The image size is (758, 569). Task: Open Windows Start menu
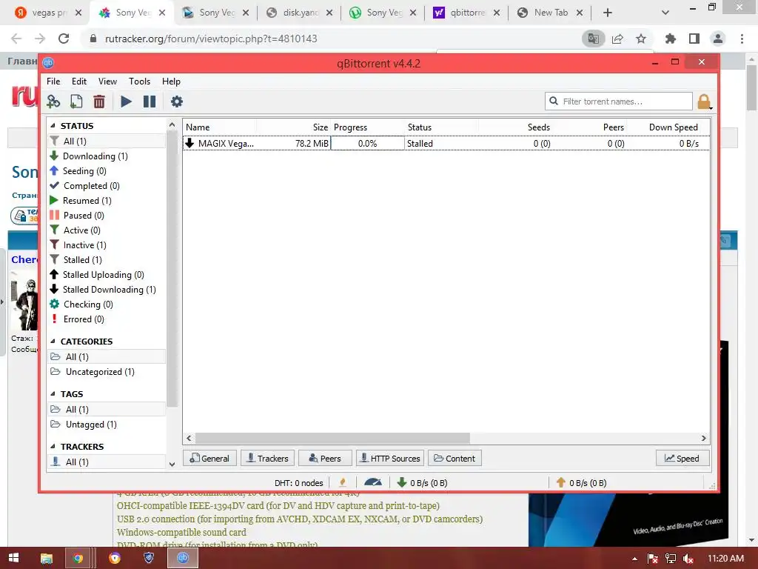13,558
